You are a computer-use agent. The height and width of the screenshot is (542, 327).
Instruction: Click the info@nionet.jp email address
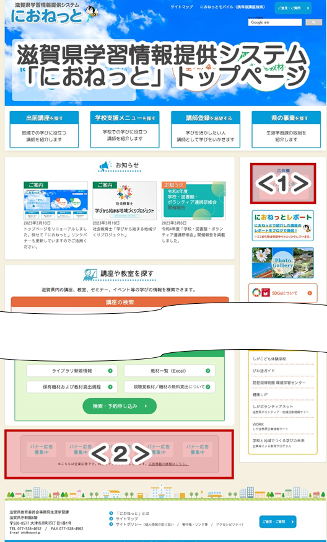click(x=30, y=533)
